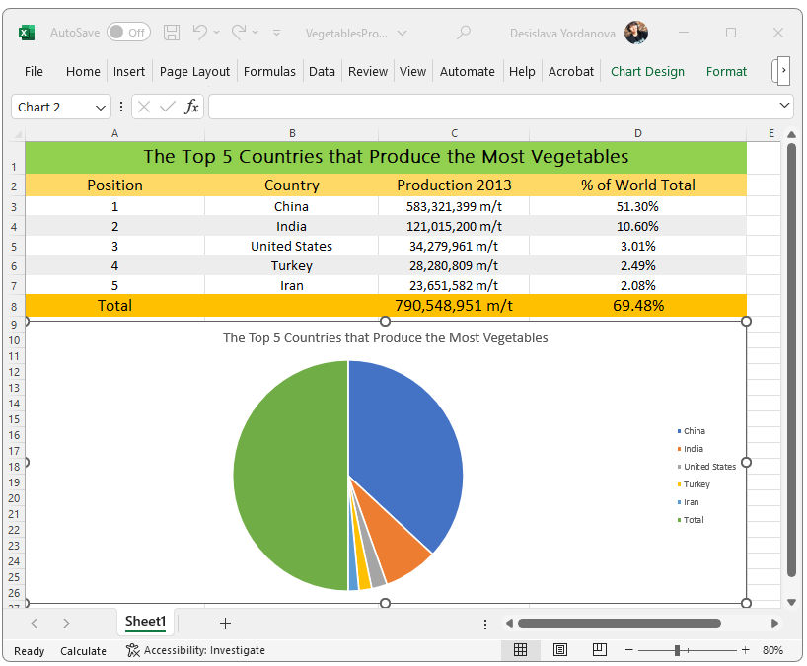Increase zoom using the zoom slider

pyautogui.click(x=746, y=650)
